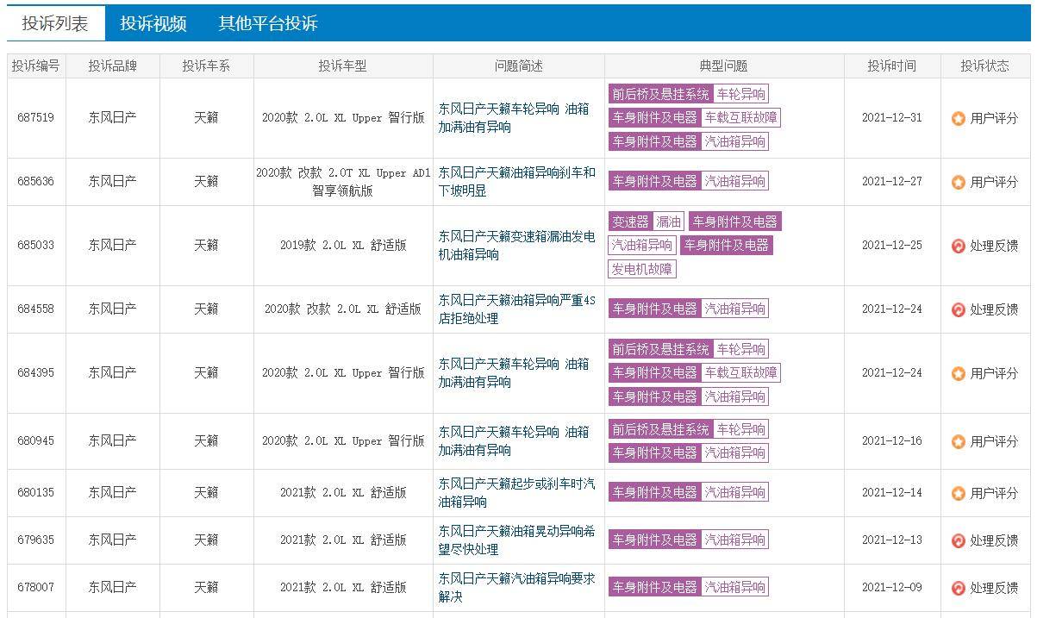1037x618 pixels.
Task: Open the 其他平台投诉 tab
Action: coord(268,23)
